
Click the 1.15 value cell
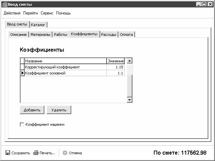click(116, 67)
